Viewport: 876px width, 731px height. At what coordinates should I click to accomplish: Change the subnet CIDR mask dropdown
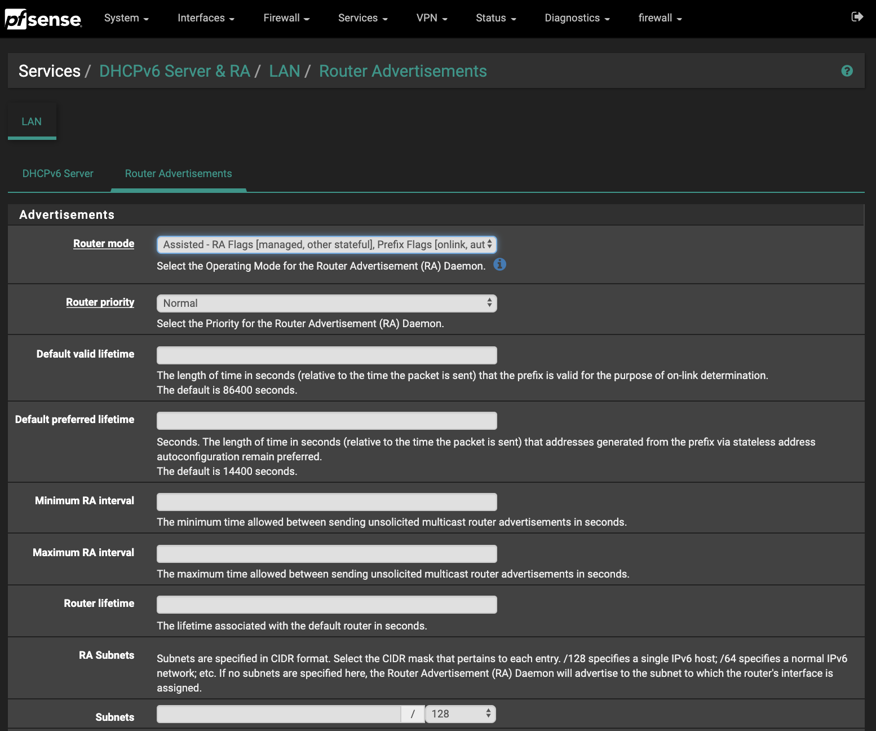[461, 714]
